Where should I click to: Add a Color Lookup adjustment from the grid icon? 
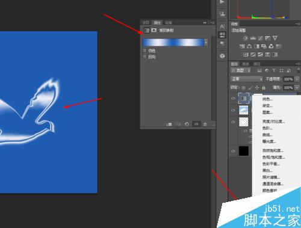[x=278, y=46]
